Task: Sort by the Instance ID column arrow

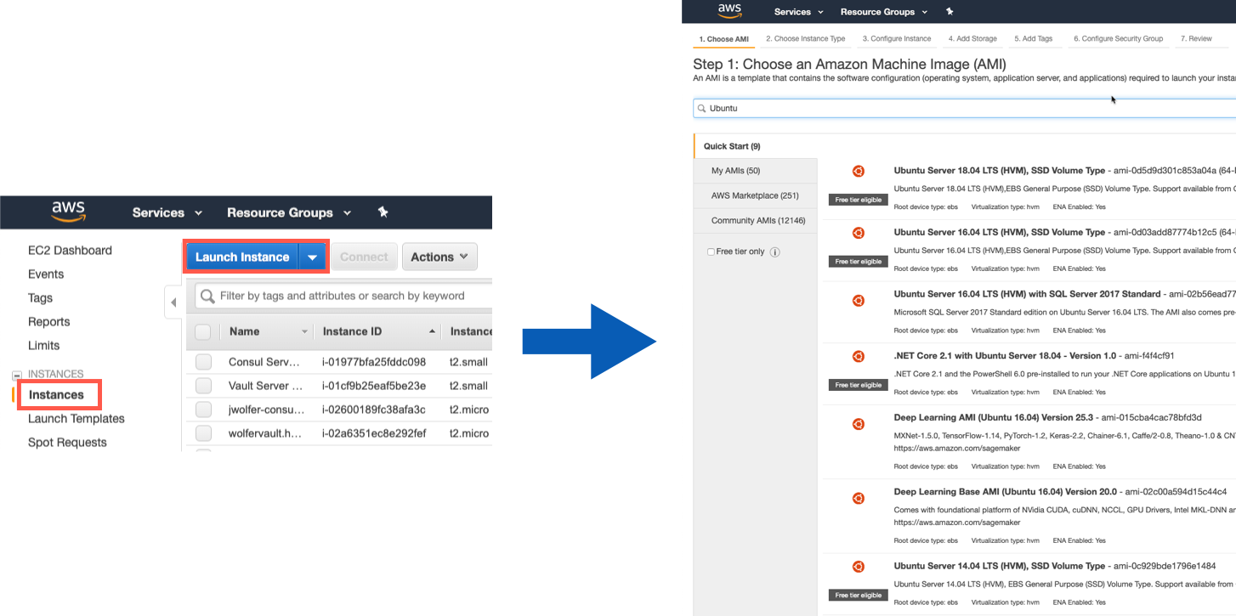Action: coord(432,331)
